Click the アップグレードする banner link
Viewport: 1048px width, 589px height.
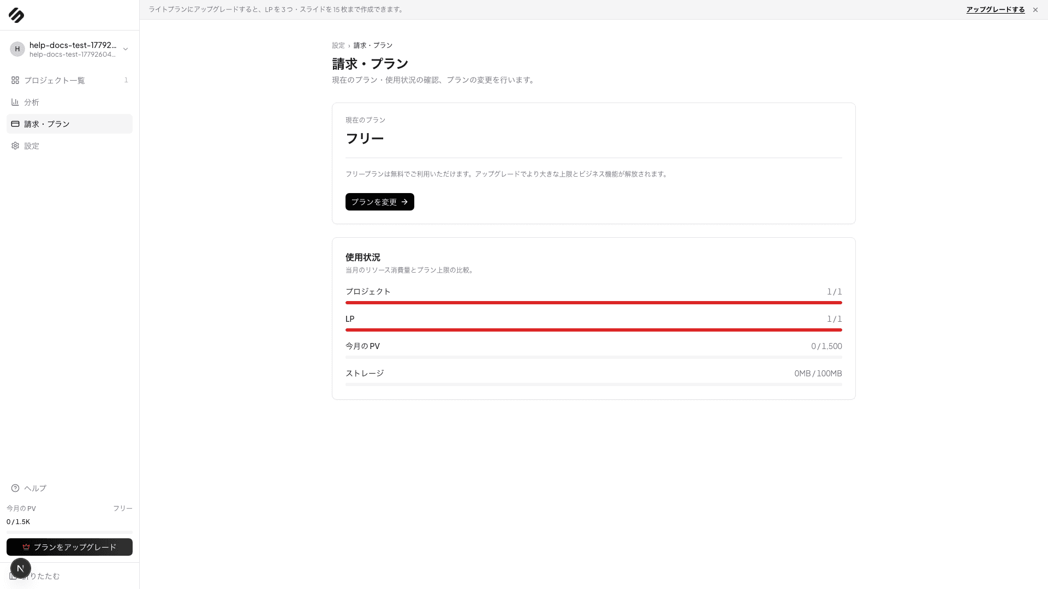[995, 10]
